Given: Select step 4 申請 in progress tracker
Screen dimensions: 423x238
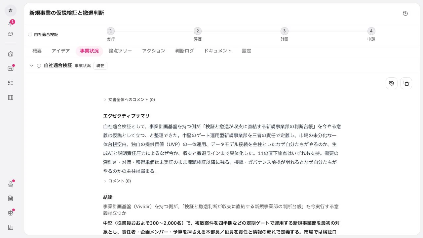Looking at the screenshot, I should [x=371, y=34].
